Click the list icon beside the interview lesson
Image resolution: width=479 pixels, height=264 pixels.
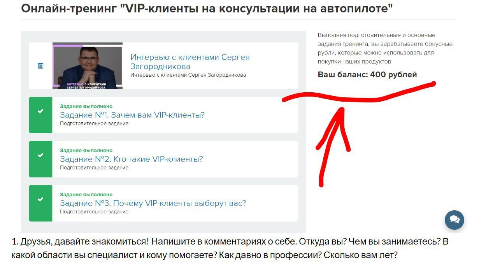click(40, 66)
